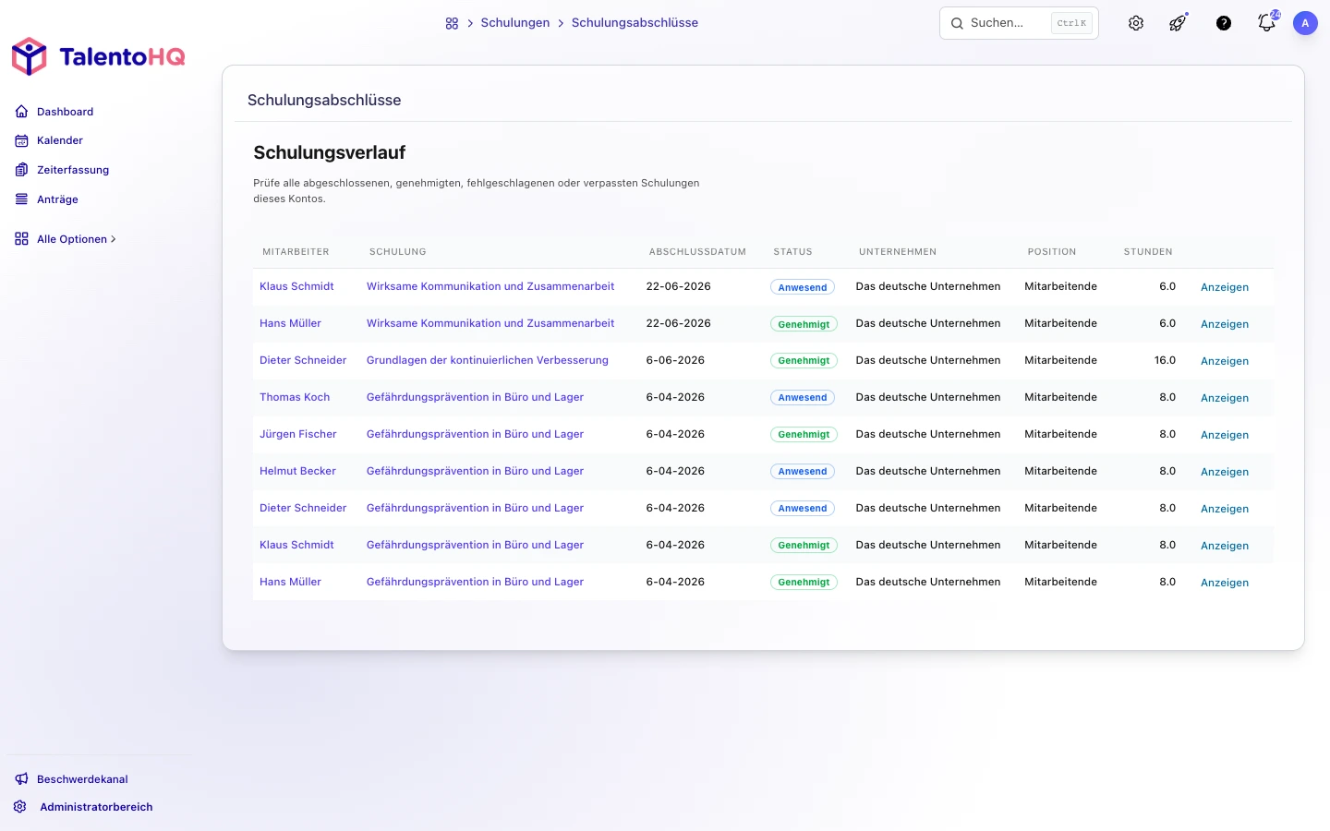
Task: Click the TalentoHQ logo
Action: [x=98, y=56]
